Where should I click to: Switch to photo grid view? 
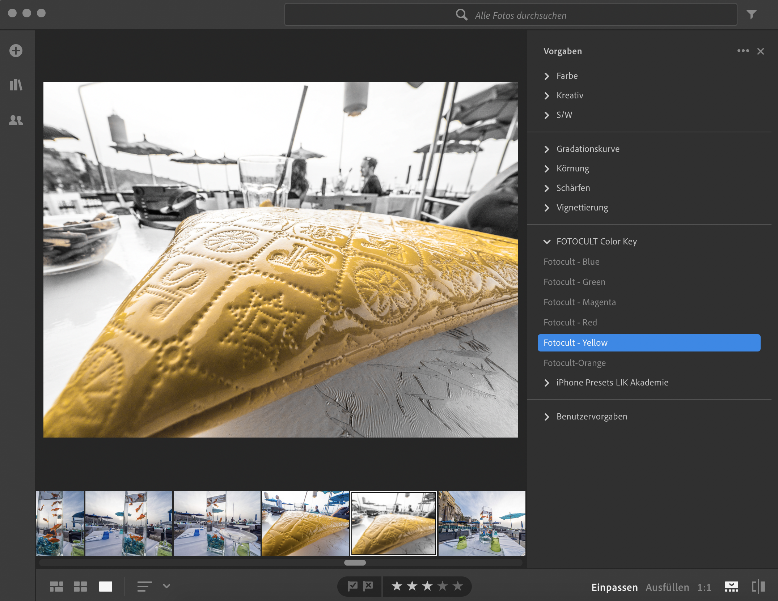tap(56, 586)
